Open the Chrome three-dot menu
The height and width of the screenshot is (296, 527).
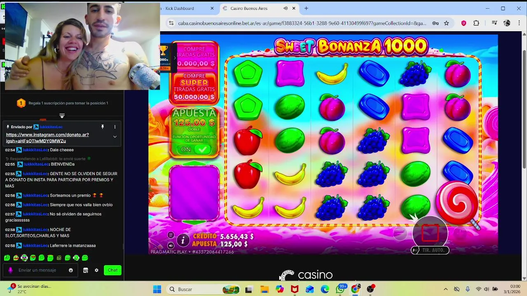518,23
